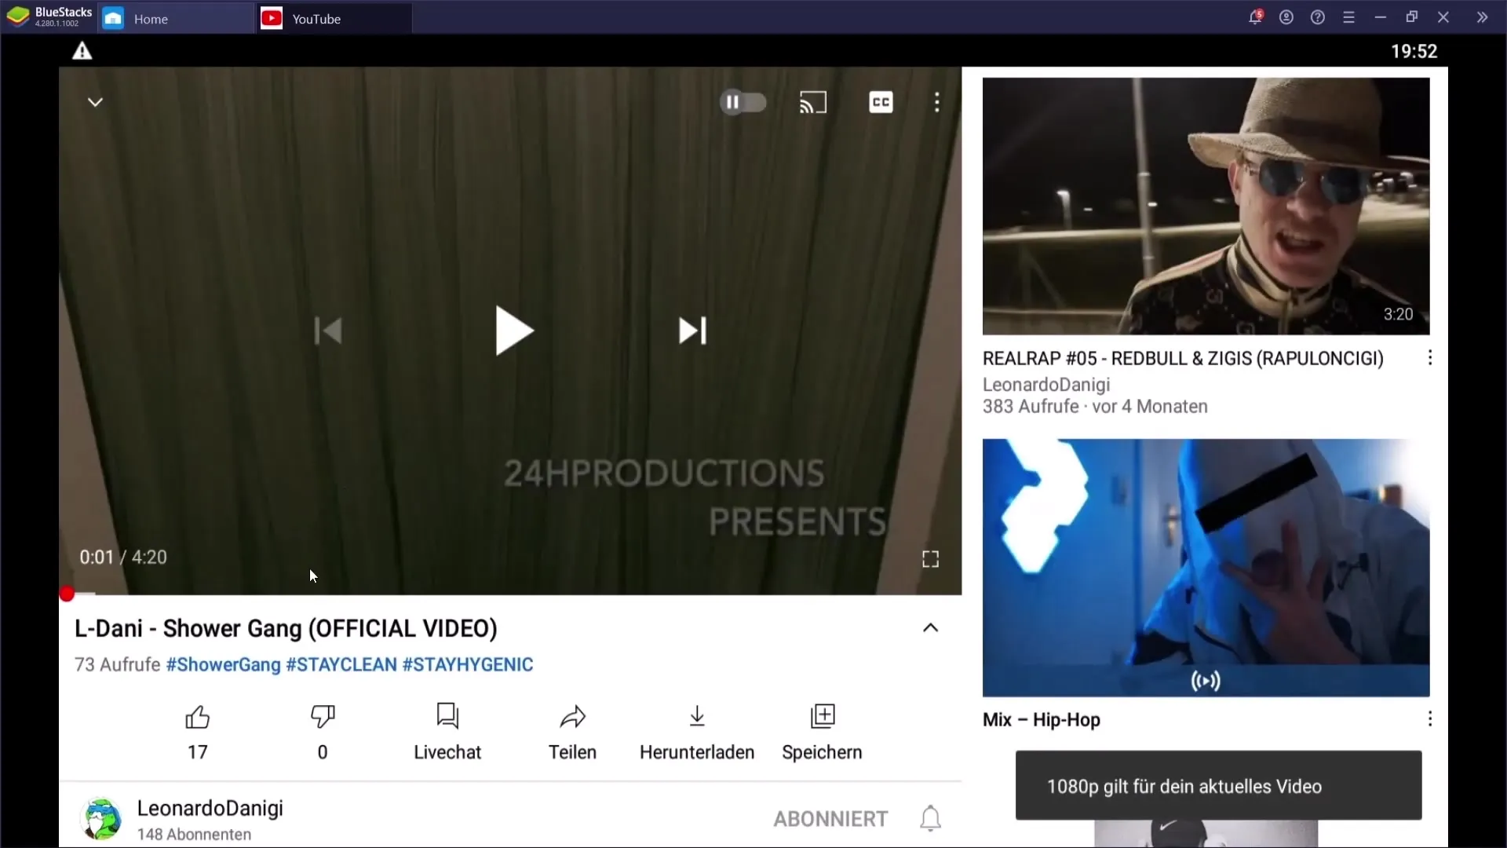Open the LeonardoDanigi channel avatar
Image resolution: width=1507 pixels, height=848 pixels.
[x=101, y=819]
